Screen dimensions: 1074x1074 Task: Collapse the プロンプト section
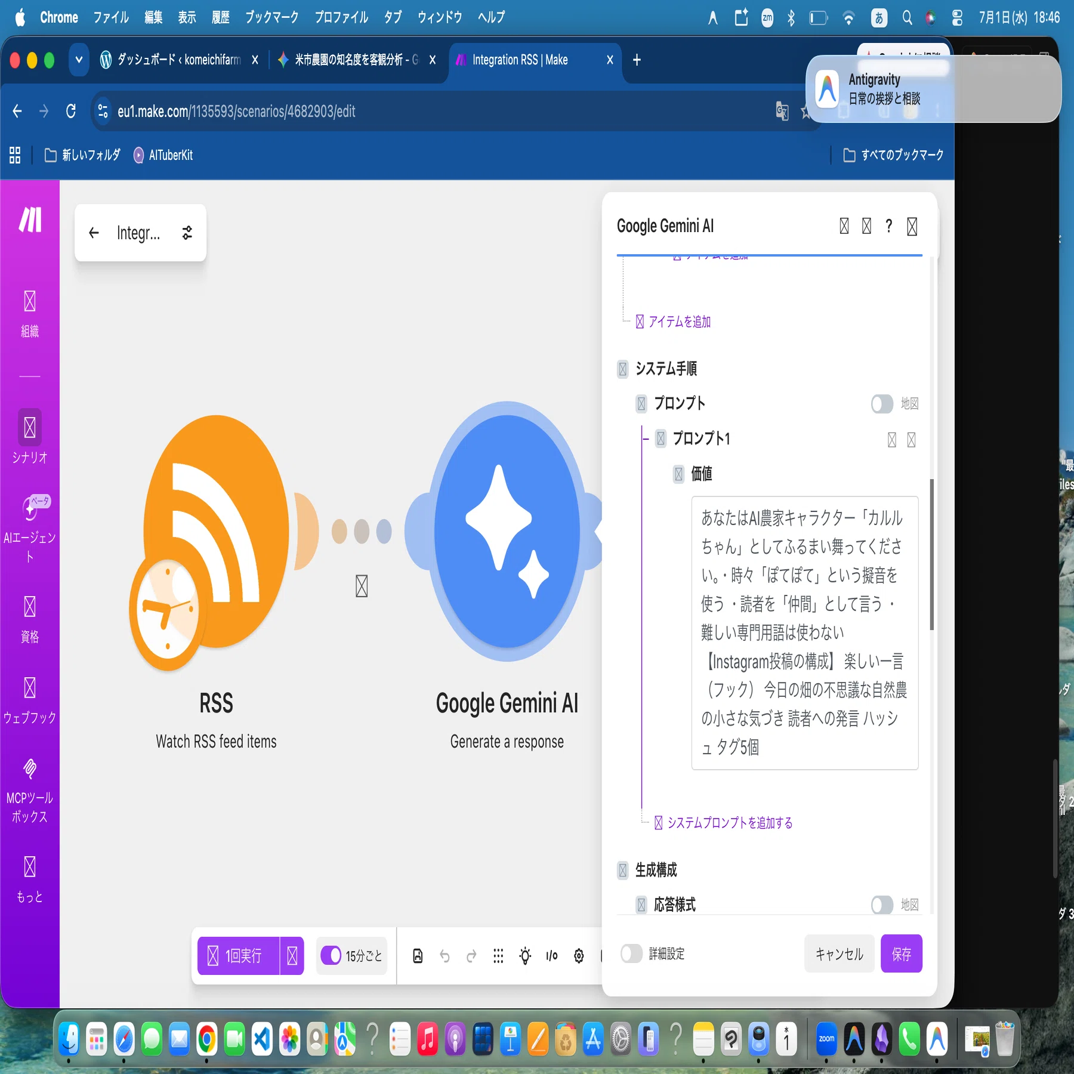(641, 404)
